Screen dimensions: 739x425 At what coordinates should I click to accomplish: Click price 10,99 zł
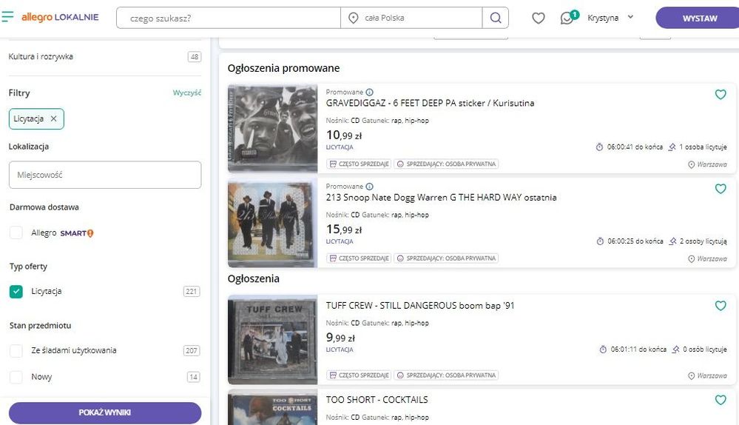[x=343, y=135]
